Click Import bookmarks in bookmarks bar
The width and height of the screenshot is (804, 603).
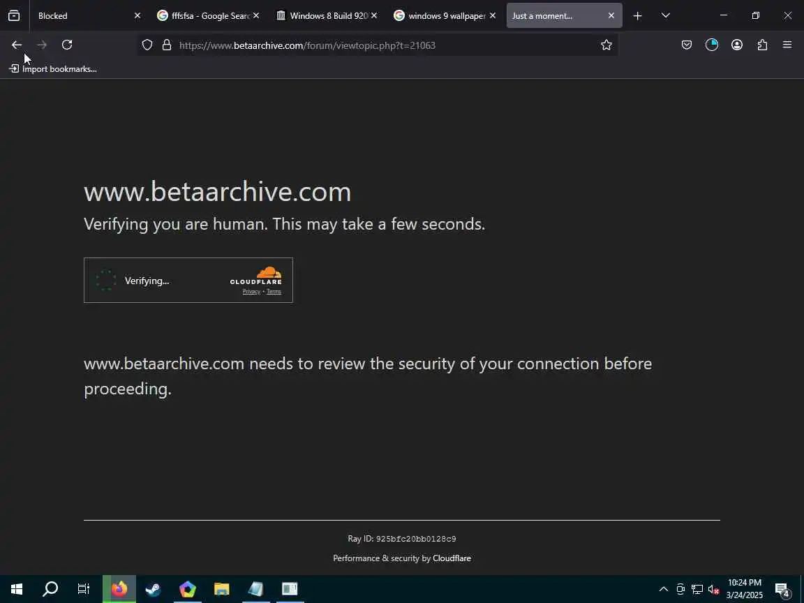[53, 68]
